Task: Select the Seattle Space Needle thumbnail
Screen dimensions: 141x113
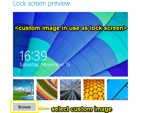Action: point(24,90)
